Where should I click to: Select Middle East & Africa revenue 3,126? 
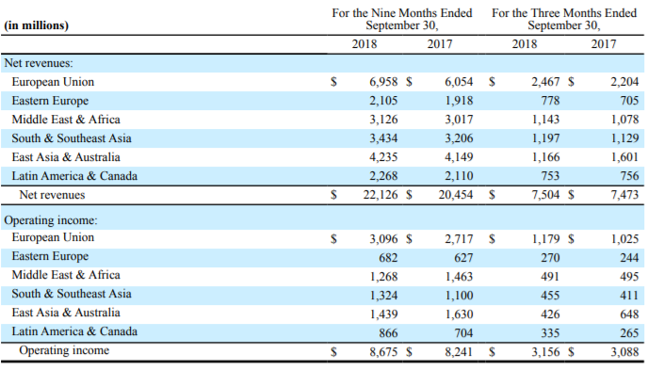383,120
